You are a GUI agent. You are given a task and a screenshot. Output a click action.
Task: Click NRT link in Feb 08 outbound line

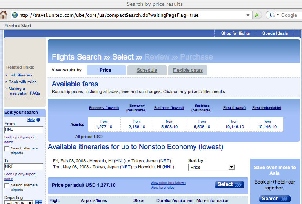165,161
